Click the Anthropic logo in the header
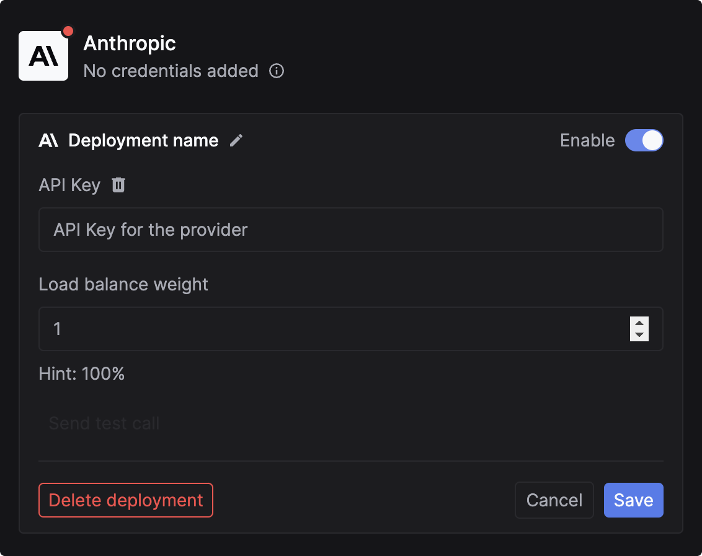The height and width of the screenshot is (556, 702). point(43,55)
